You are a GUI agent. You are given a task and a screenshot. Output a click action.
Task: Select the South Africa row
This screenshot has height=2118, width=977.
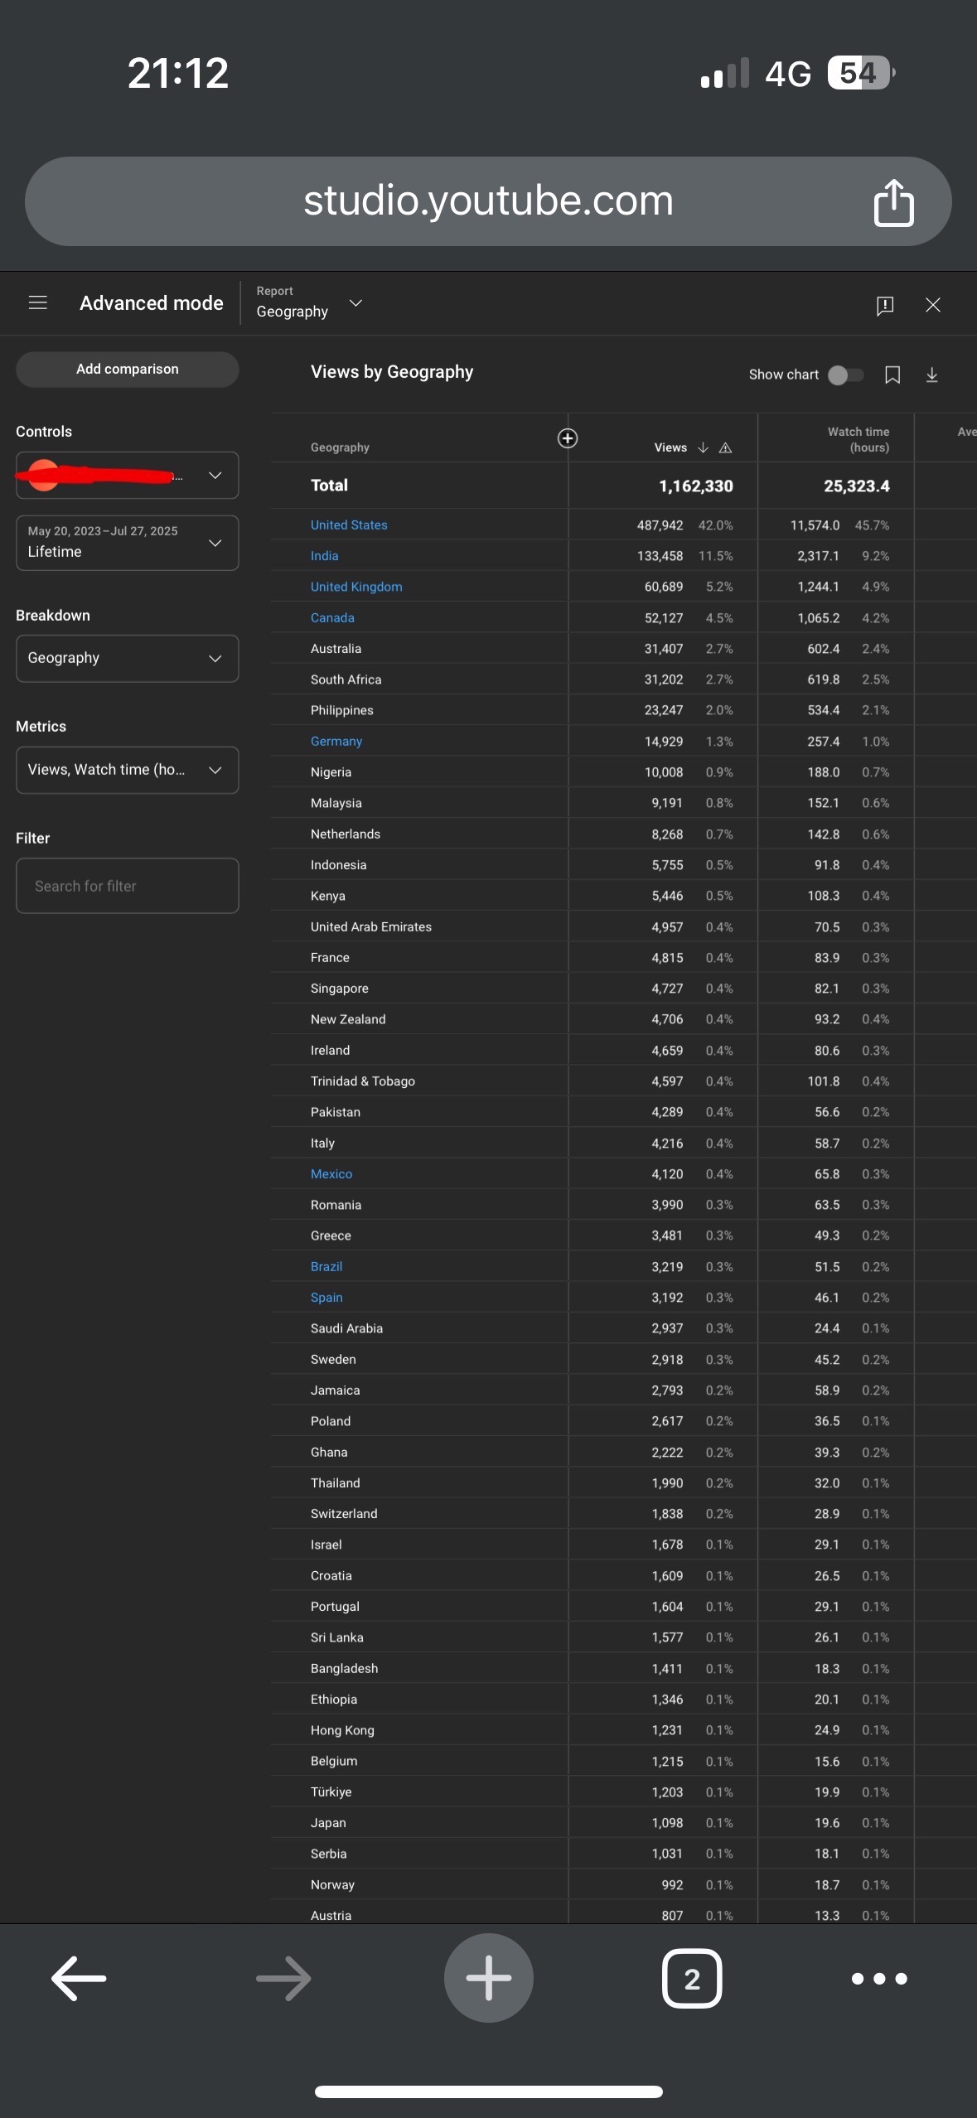point(623,679)
